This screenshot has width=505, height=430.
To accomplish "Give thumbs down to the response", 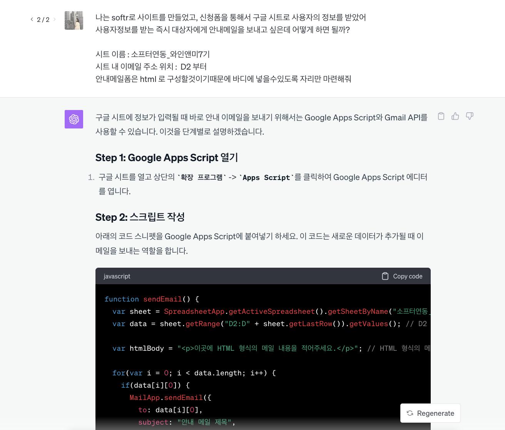I will (x=470, y=116).
